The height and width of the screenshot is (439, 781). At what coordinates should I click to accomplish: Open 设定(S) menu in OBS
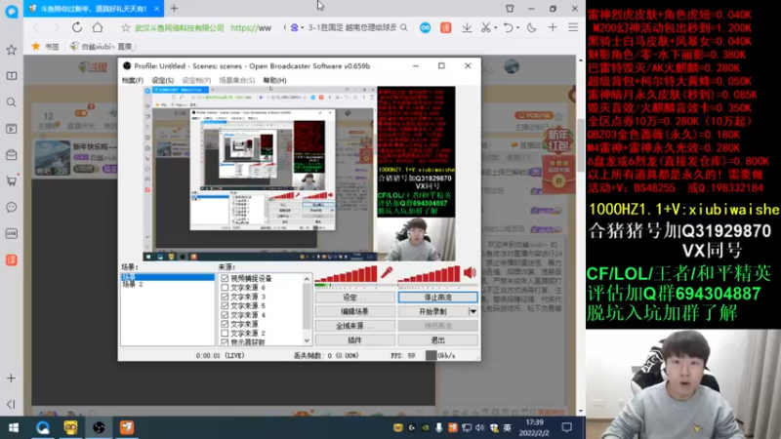[162, 80]
